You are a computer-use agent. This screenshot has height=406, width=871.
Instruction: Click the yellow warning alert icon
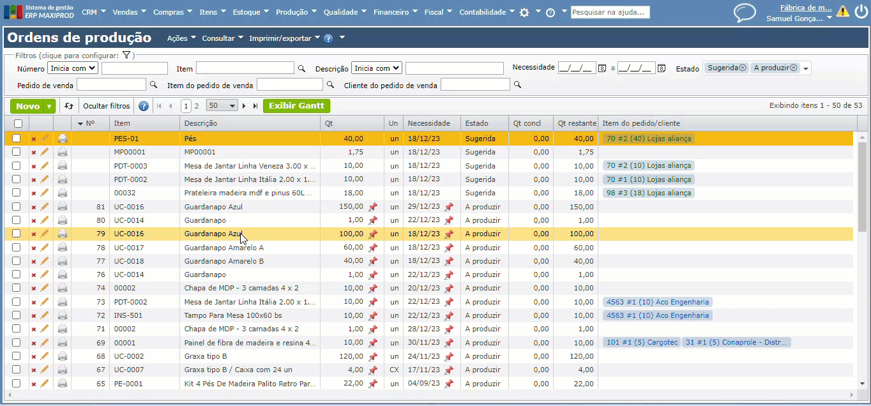pos(843,11)
